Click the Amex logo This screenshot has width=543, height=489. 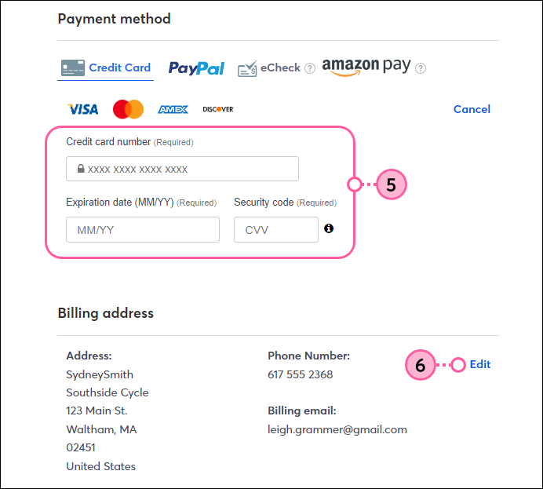pos(173,109)
